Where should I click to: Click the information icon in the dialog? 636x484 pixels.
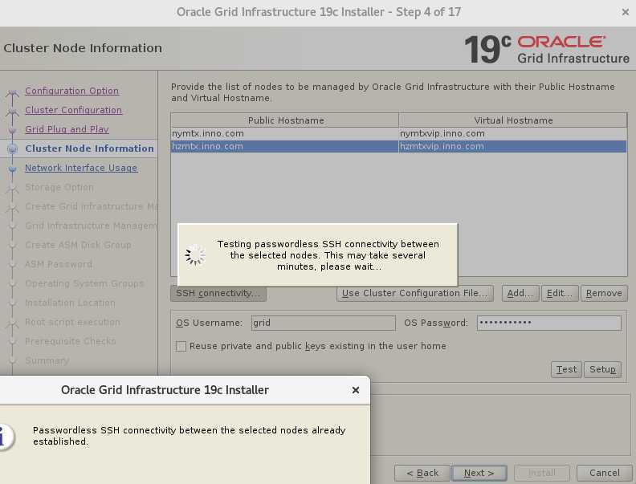4,437
